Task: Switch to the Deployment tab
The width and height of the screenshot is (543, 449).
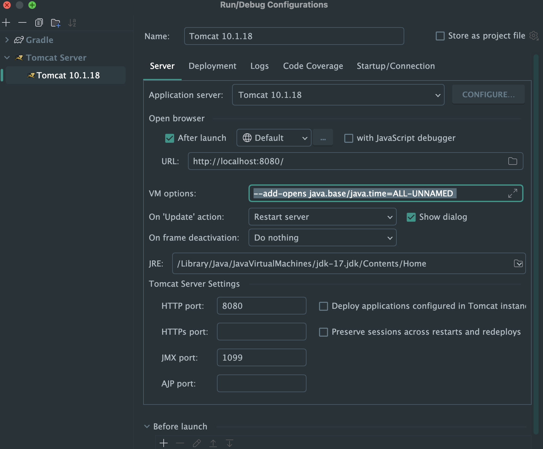Action: [213, 66]
